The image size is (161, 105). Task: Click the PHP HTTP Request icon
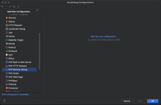[x=7, y=66]
